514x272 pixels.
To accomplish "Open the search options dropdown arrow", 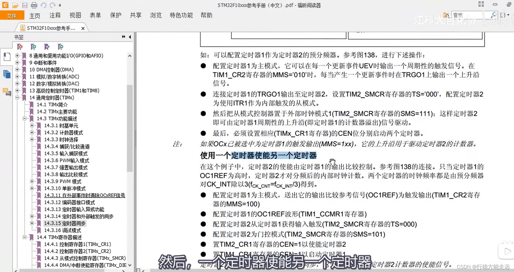I will (x=508, y=15).
